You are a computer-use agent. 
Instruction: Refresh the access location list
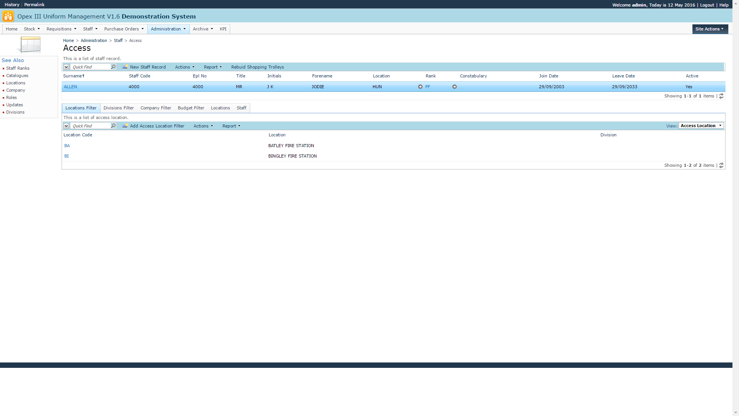(721, 165)
